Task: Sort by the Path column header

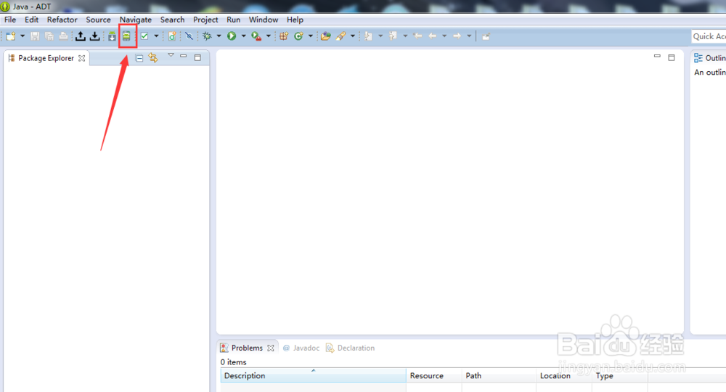Action: [499, 375]
